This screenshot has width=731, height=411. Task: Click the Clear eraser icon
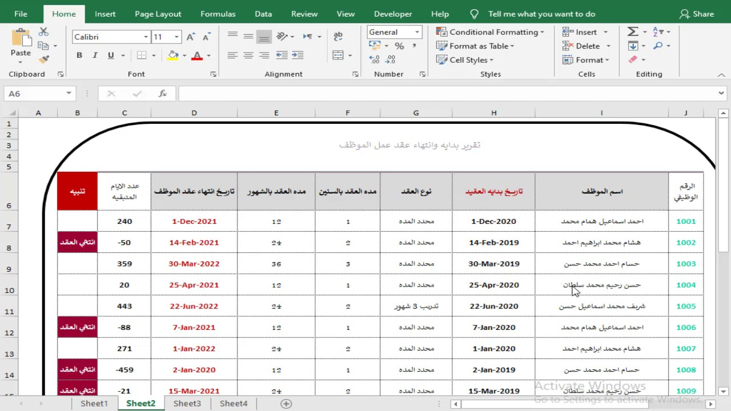coord(633,59)
